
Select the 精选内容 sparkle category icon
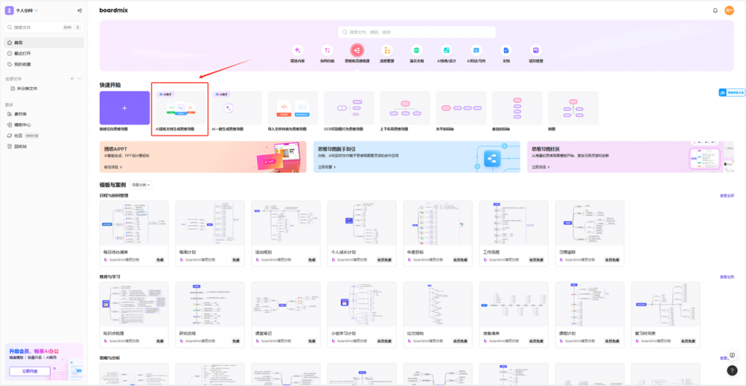click(x=297, y=50)
